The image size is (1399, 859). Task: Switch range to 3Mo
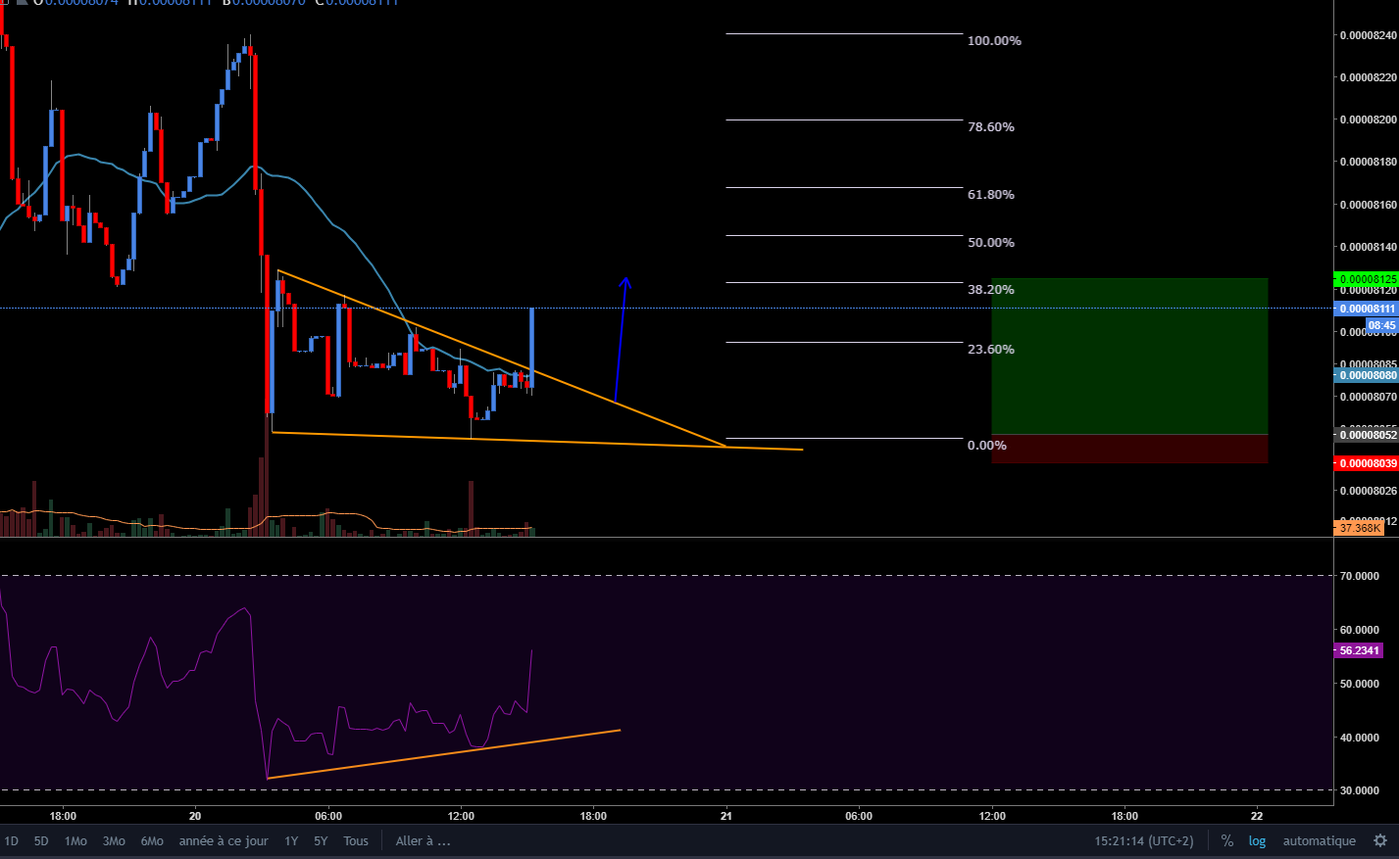tap(114, 840)
